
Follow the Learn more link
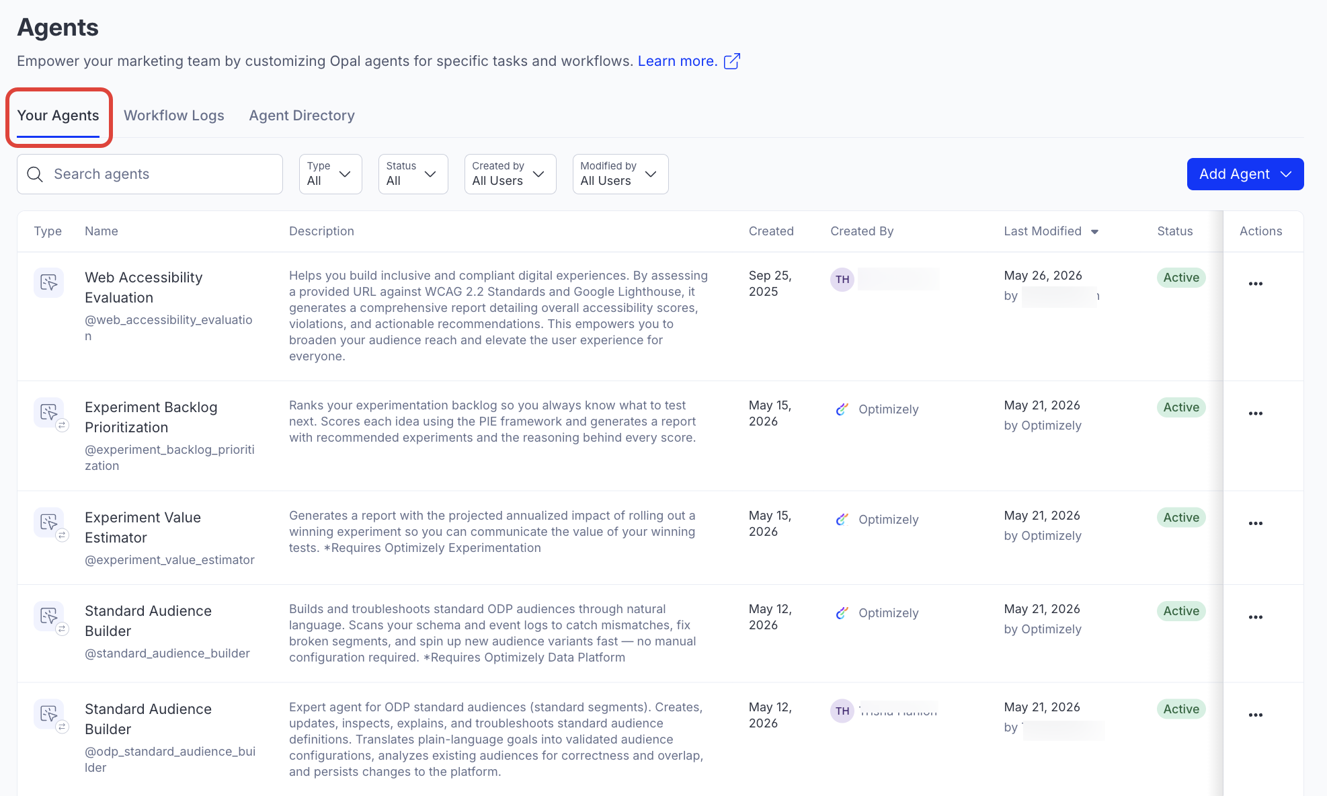[x=678, y=61]
